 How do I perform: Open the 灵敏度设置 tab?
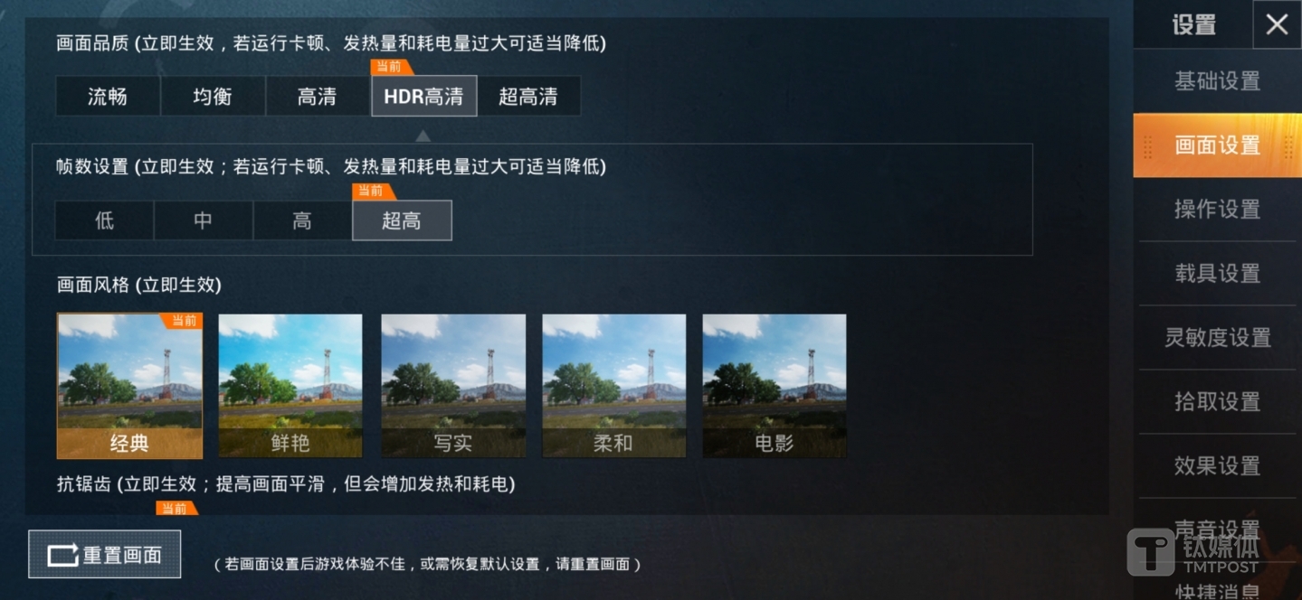(x=1217, y=337)
